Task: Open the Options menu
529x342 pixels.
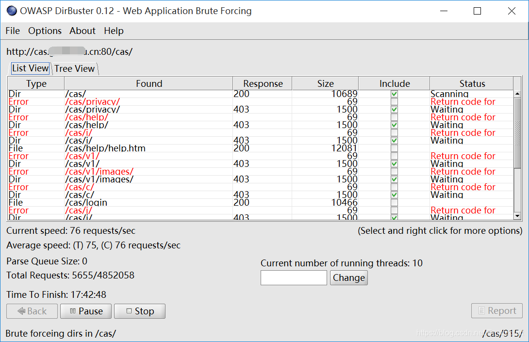Action: (45, 31)
